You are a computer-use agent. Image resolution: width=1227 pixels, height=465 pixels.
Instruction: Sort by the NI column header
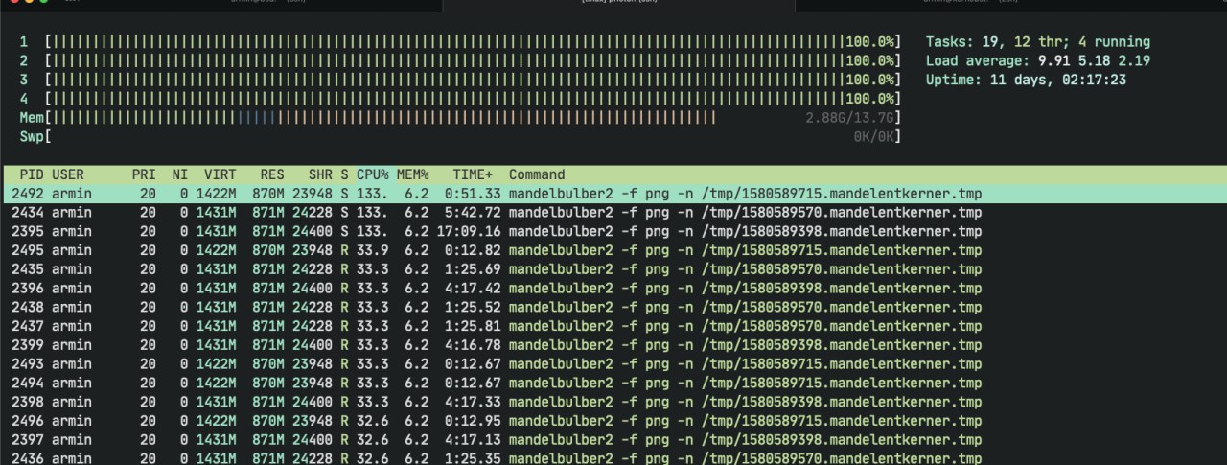[x=180, y=175]
